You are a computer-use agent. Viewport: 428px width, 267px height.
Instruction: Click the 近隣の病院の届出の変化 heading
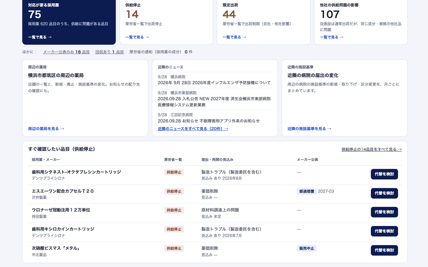tap(313, 75)
